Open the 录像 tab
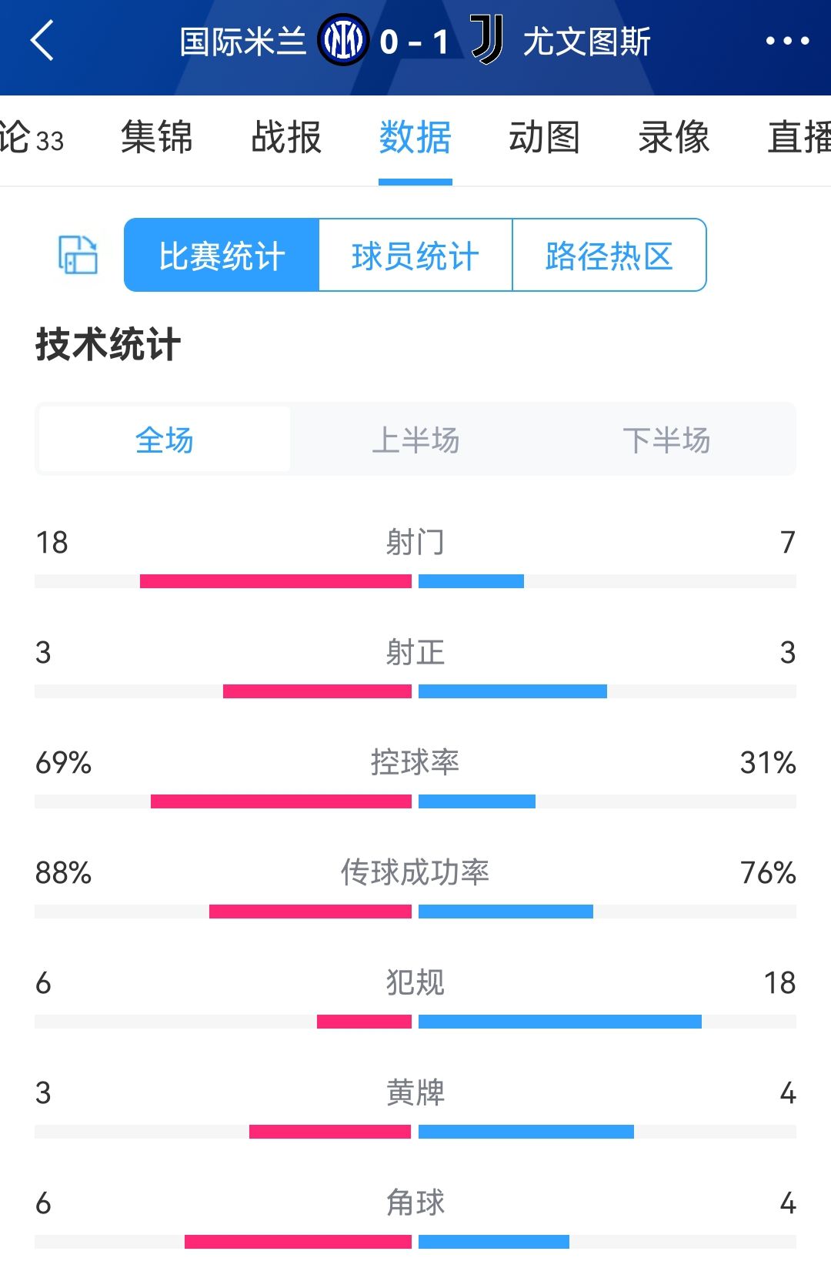The image size is (831, 1278). pyautogui.click(x=673, y=139)
